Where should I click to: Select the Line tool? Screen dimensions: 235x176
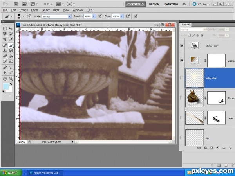click(11, 73)
